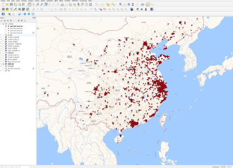Toggle the top layer group checkbox
233x168 pixels.
click(3, 24)
